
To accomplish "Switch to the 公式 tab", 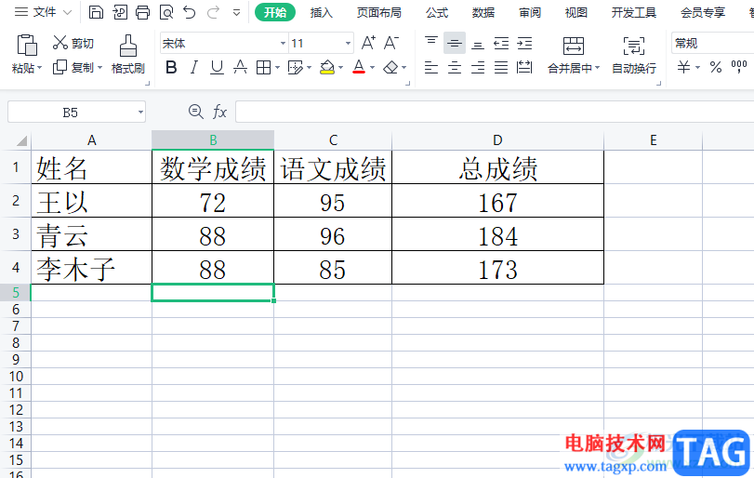I will [x=437, y=12].
